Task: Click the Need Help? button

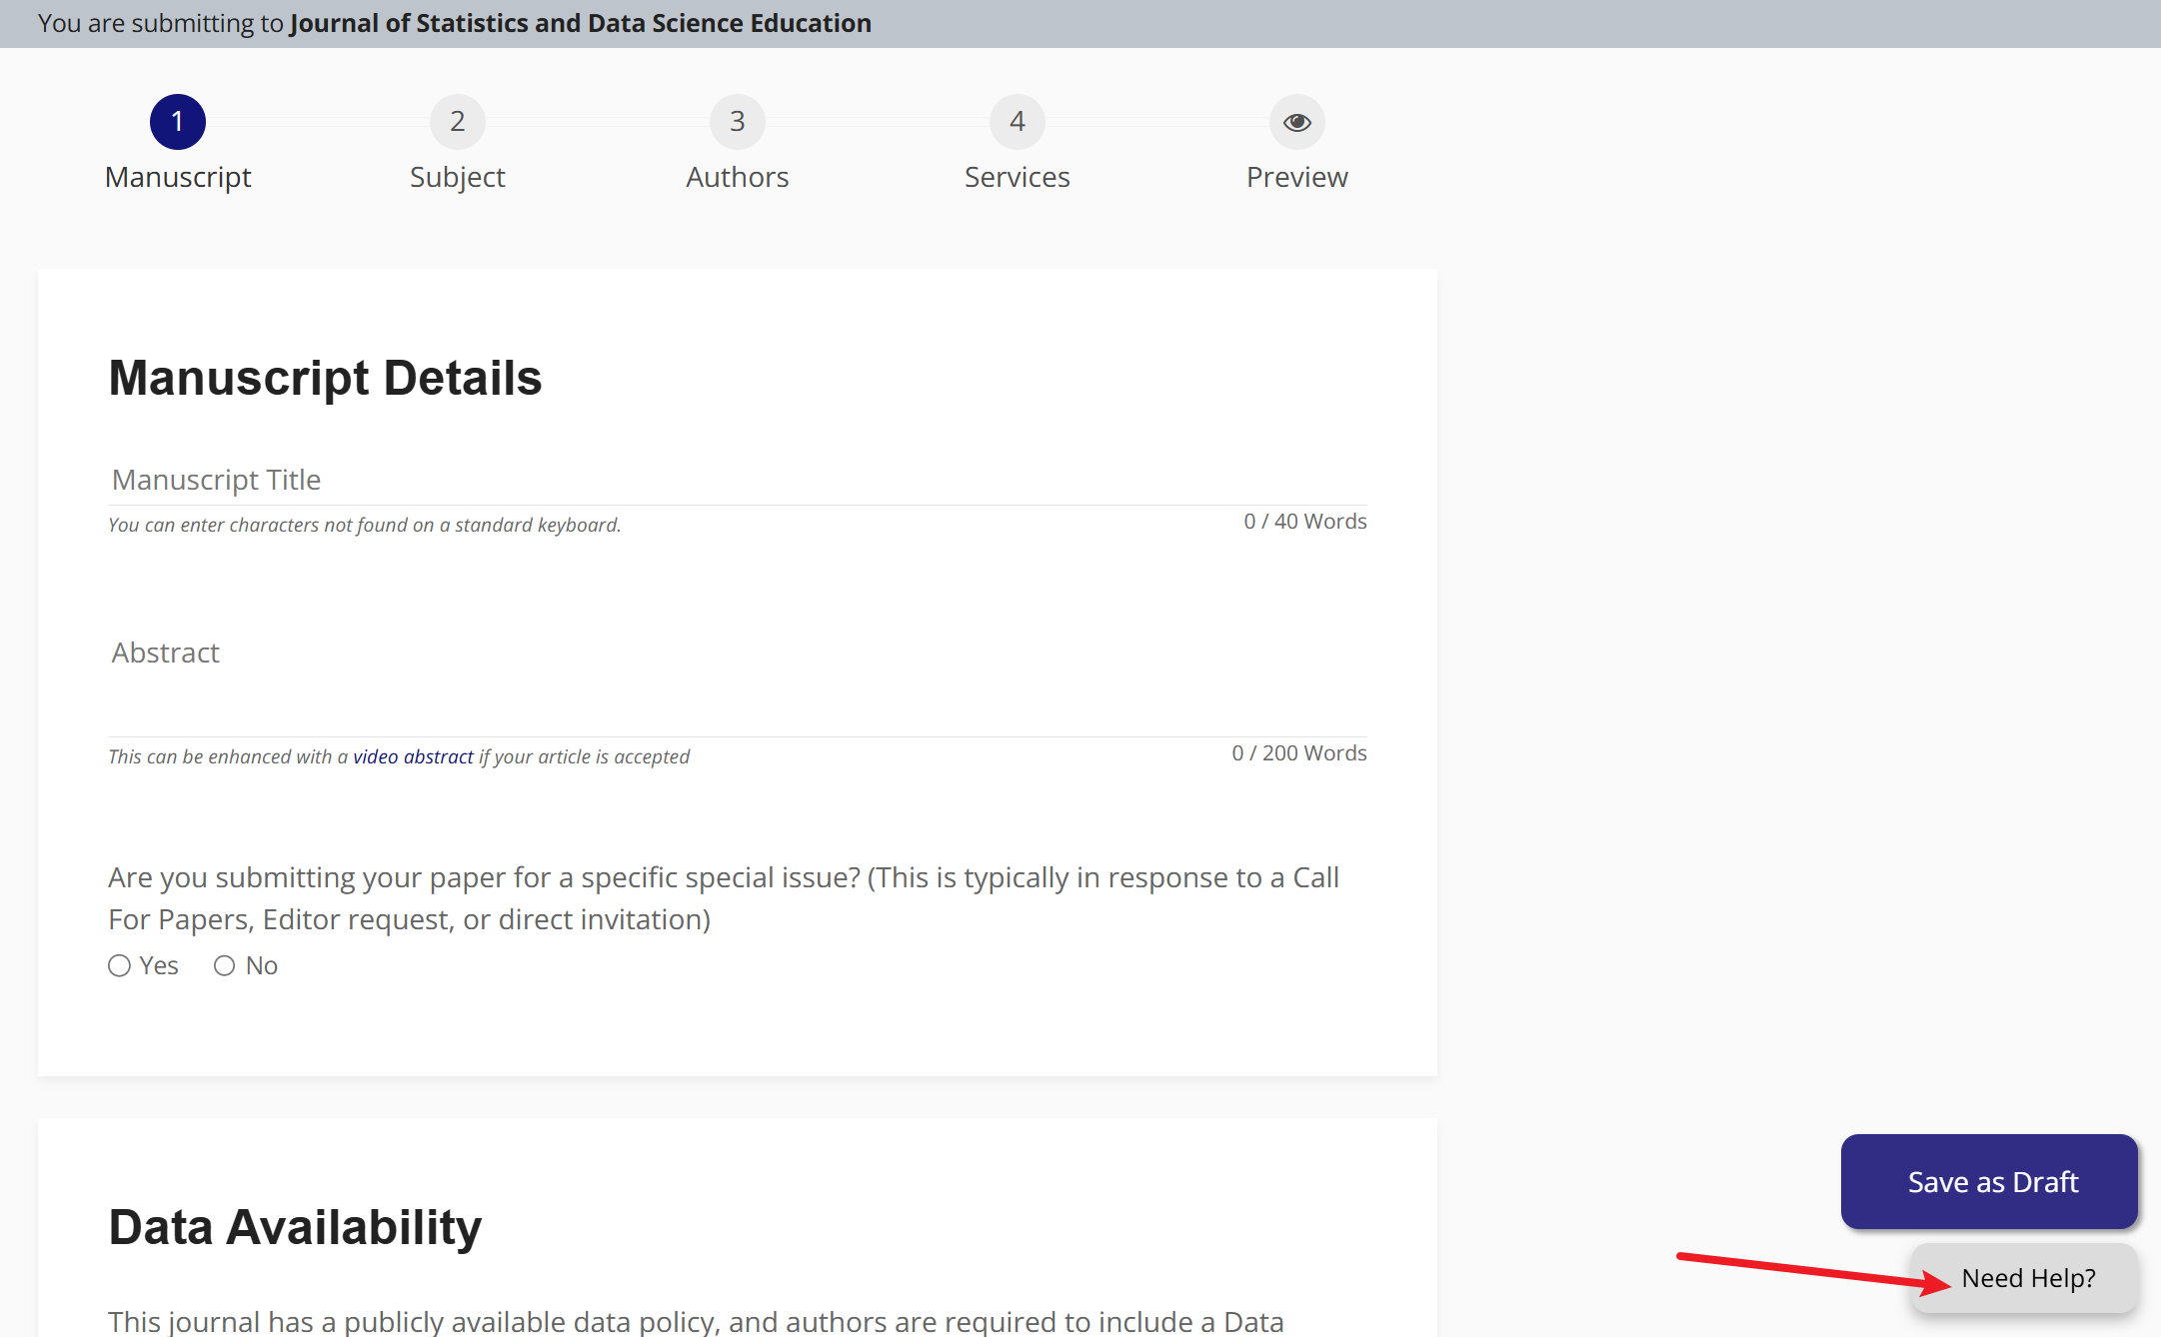Action: (2028, 1278)
